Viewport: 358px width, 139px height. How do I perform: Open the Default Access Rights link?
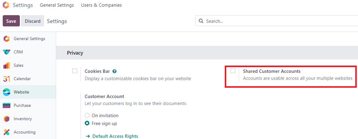coord(112,136)
